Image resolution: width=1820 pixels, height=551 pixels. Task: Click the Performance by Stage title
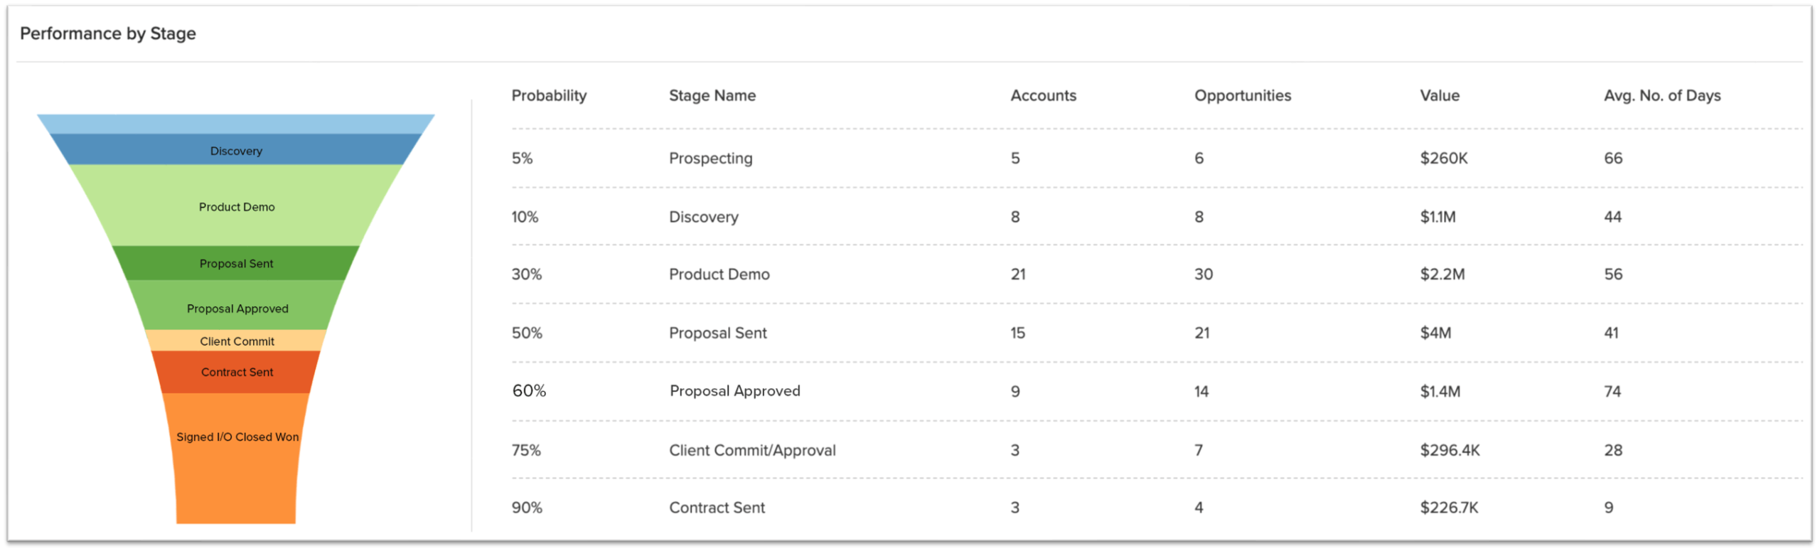point(107,33)
